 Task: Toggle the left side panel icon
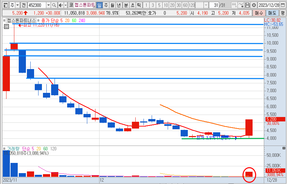(x=6, y=5)
